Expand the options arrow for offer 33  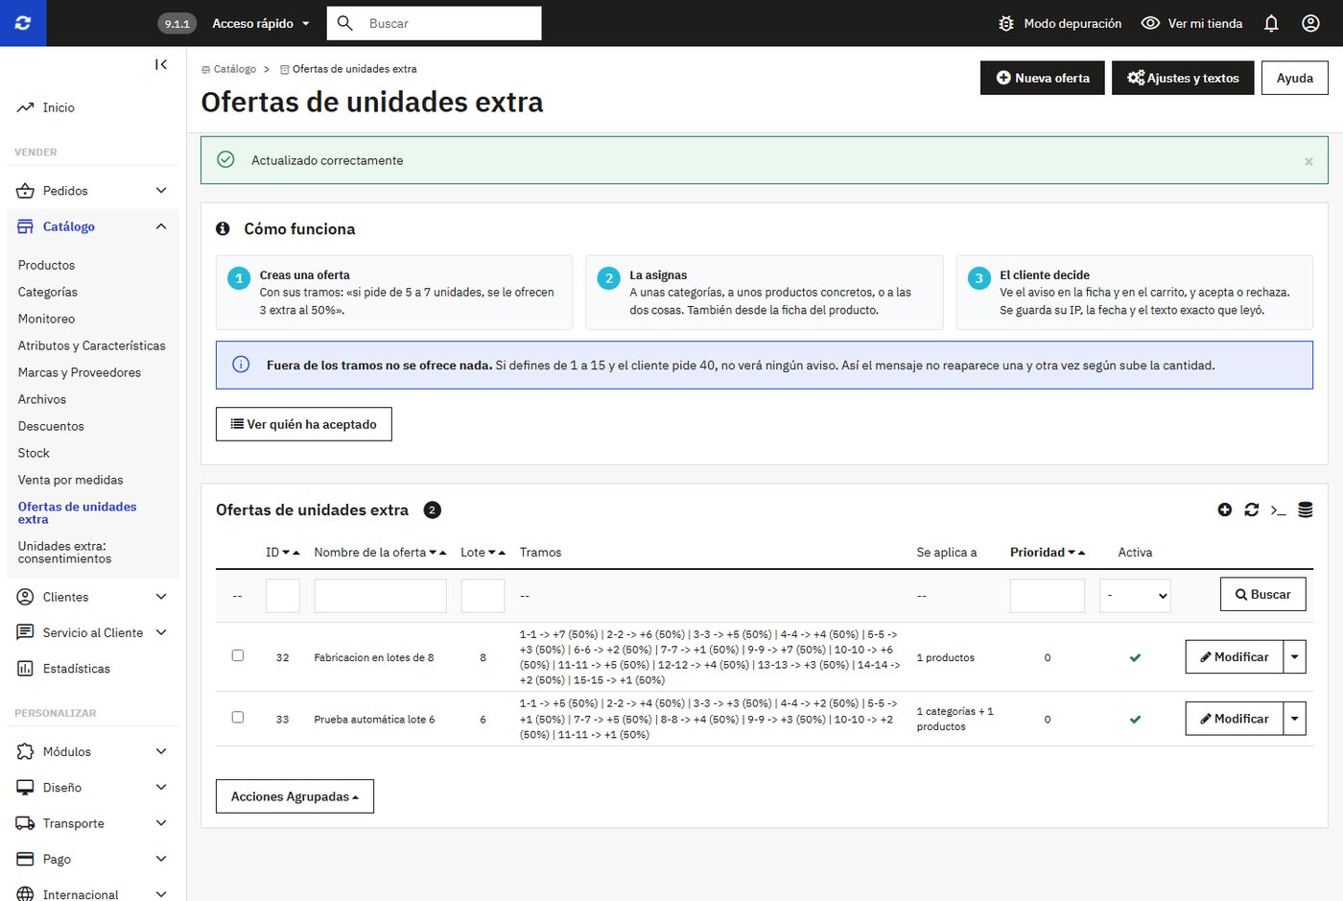(x=1294, y=719)
